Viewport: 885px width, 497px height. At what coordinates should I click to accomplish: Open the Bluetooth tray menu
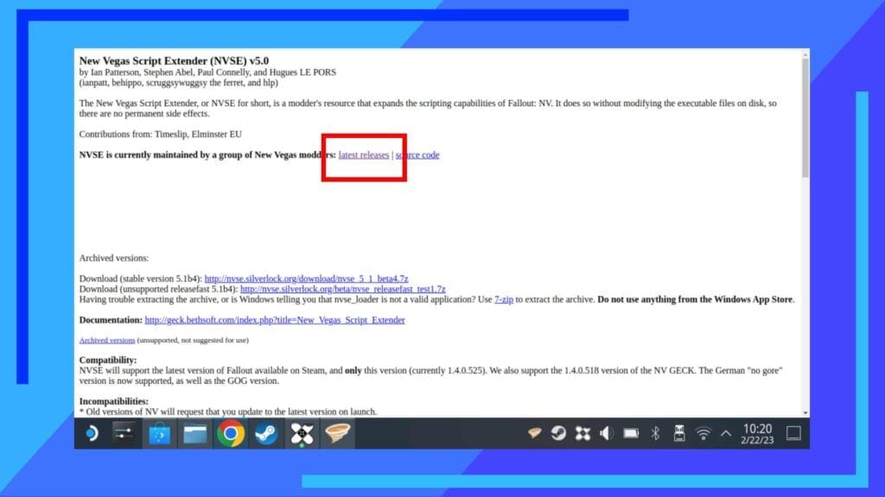(x=655, y=433)
